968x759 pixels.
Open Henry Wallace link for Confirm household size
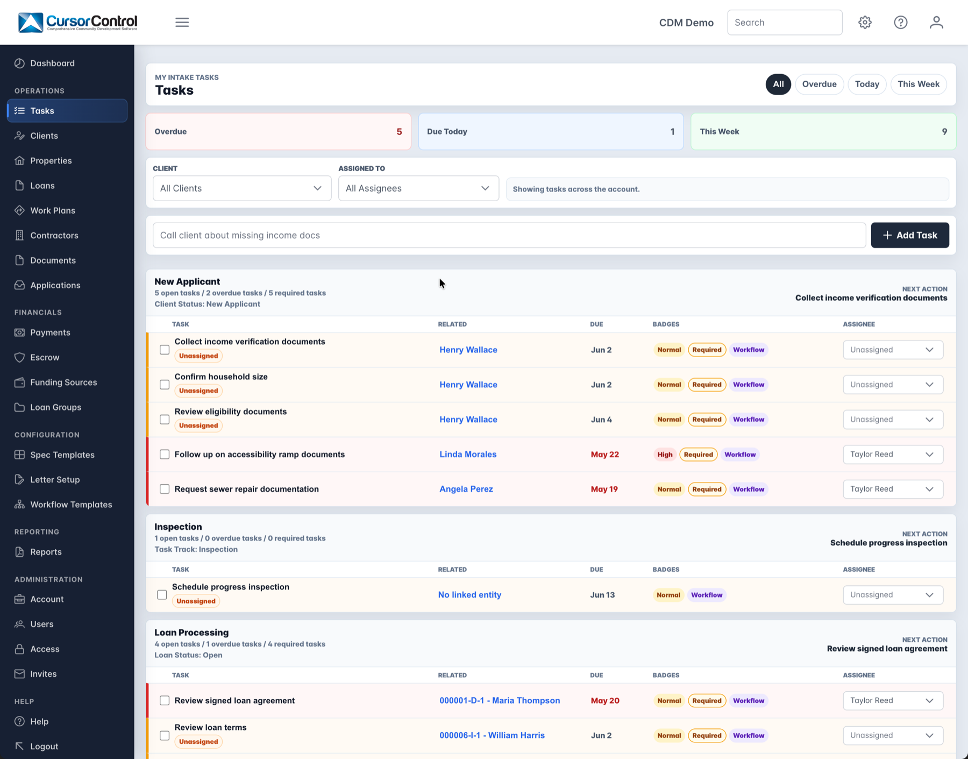click(468, 385)
